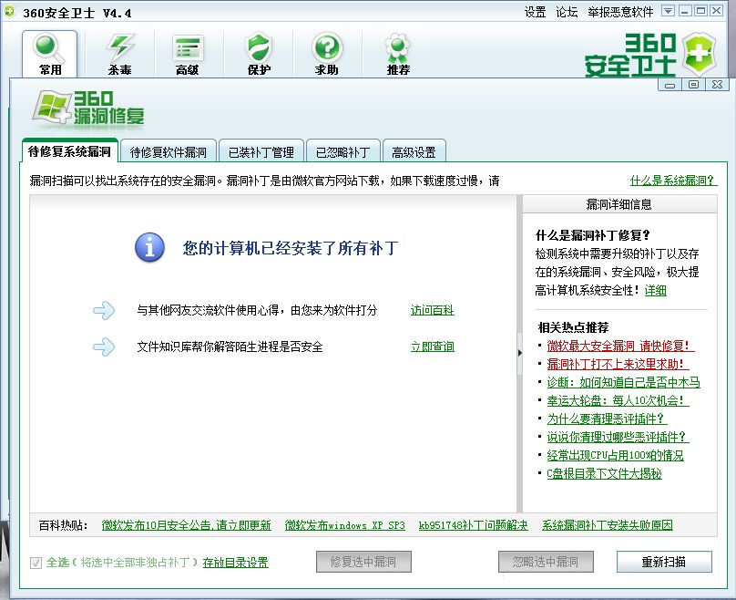Open the 存放目录设置 link

tap(236, 563)
